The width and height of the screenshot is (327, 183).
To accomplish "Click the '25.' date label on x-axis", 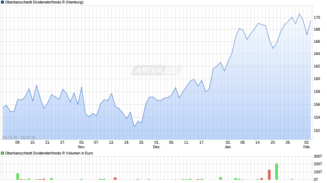I will click(142, 143).
